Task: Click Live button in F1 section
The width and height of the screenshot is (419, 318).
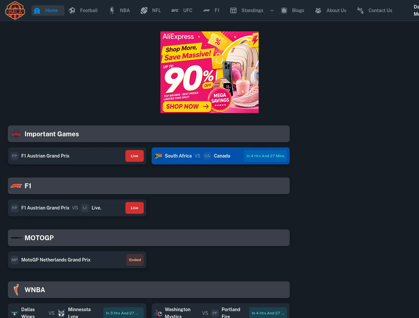Action: 135,208
